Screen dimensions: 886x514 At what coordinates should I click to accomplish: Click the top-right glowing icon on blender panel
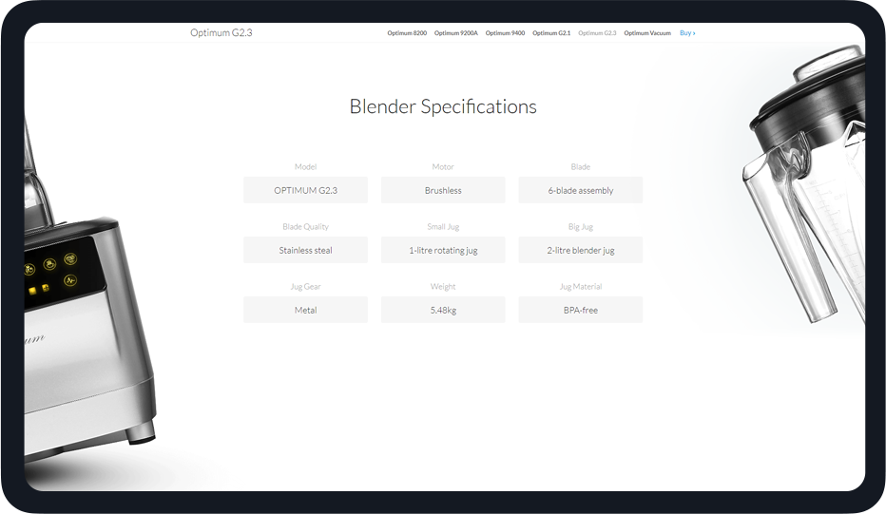tap(70, 259)
